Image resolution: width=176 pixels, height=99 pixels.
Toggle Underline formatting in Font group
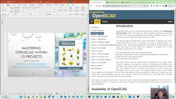(28, 10)
